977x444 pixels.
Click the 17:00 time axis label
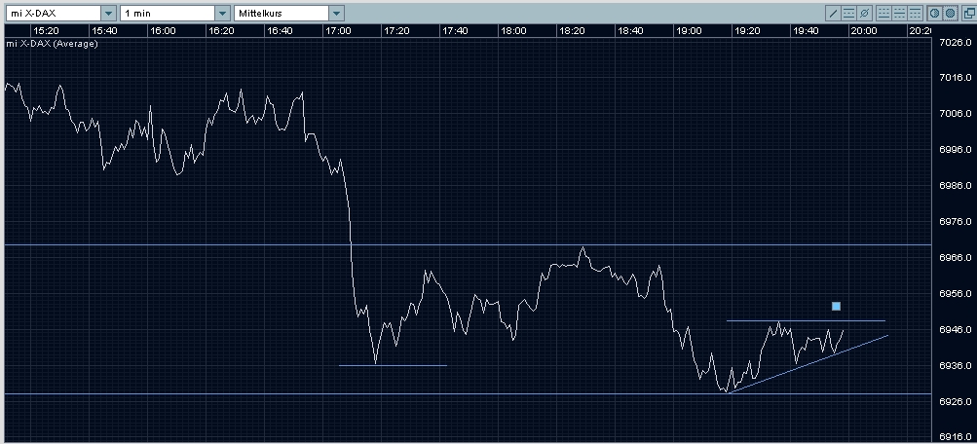coord(338,31)
